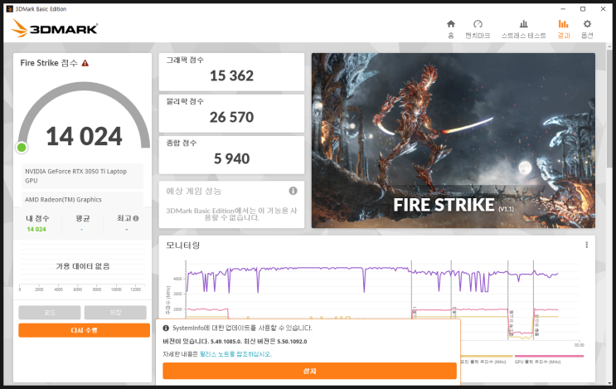This screenshot has width=616, height=389.
Task: Switch to Stress Test (스트레스 테스트) tab
Action: tap(523, 30)
